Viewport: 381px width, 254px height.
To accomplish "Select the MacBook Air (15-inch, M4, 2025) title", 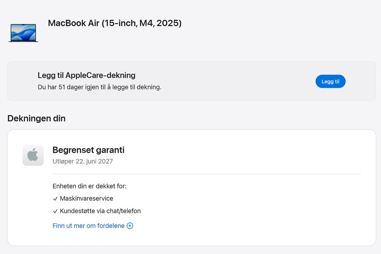I will point(115,23).
